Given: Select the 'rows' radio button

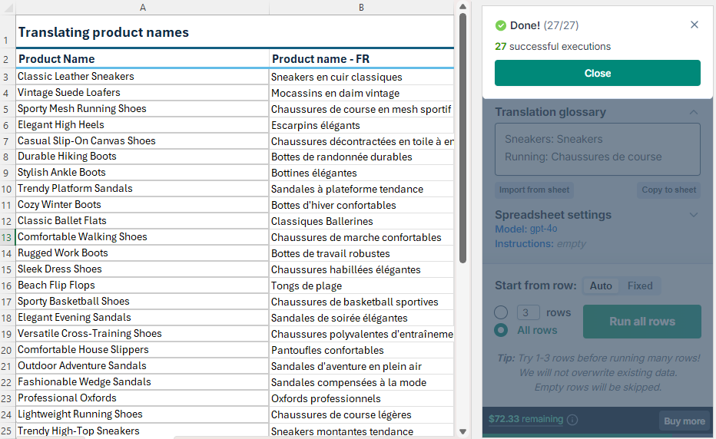Looking at the screenshot, I should click(x=501, y=312).
